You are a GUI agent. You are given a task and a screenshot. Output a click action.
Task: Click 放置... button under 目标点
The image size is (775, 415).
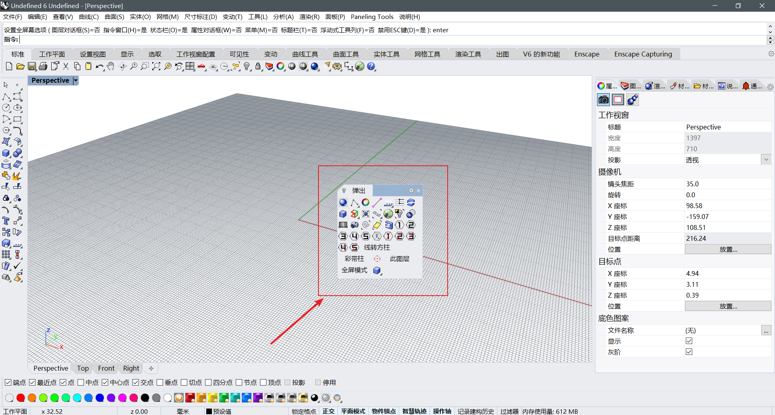click(x=728, y=306)
